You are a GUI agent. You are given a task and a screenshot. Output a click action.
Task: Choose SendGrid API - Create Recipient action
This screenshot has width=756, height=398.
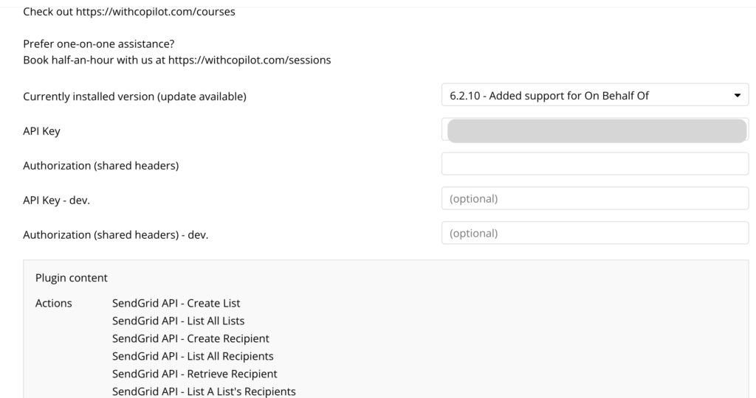[190, 338]
